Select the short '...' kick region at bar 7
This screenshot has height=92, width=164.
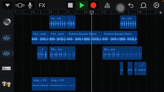coord(71,22)
